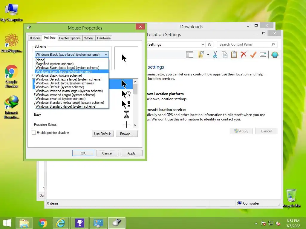Click the Windows Start button
Viewport: 306px width, 229px height.
tap(7, 223)
